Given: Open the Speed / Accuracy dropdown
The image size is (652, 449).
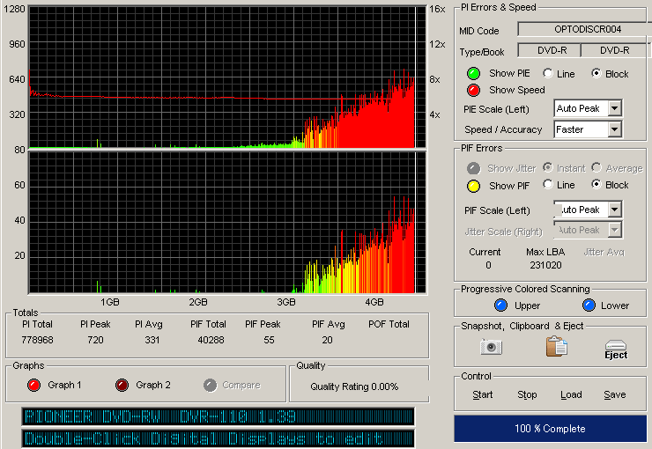Looking at the screenshot, I should (615, 129).
